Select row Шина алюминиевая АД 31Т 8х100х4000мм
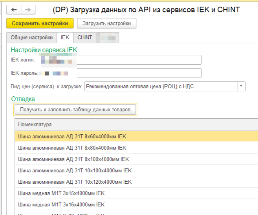Screen dimensions: 258x215 pos(73,159)
